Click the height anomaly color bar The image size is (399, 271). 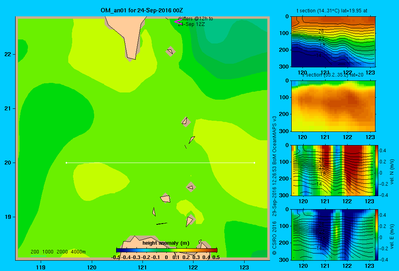[x=167, y=250]
